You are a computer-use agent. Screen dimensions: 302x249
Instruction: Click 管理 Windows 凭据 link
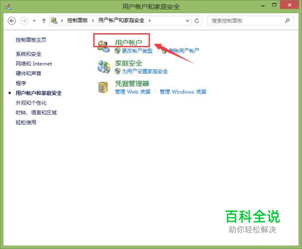pos(183,92)
